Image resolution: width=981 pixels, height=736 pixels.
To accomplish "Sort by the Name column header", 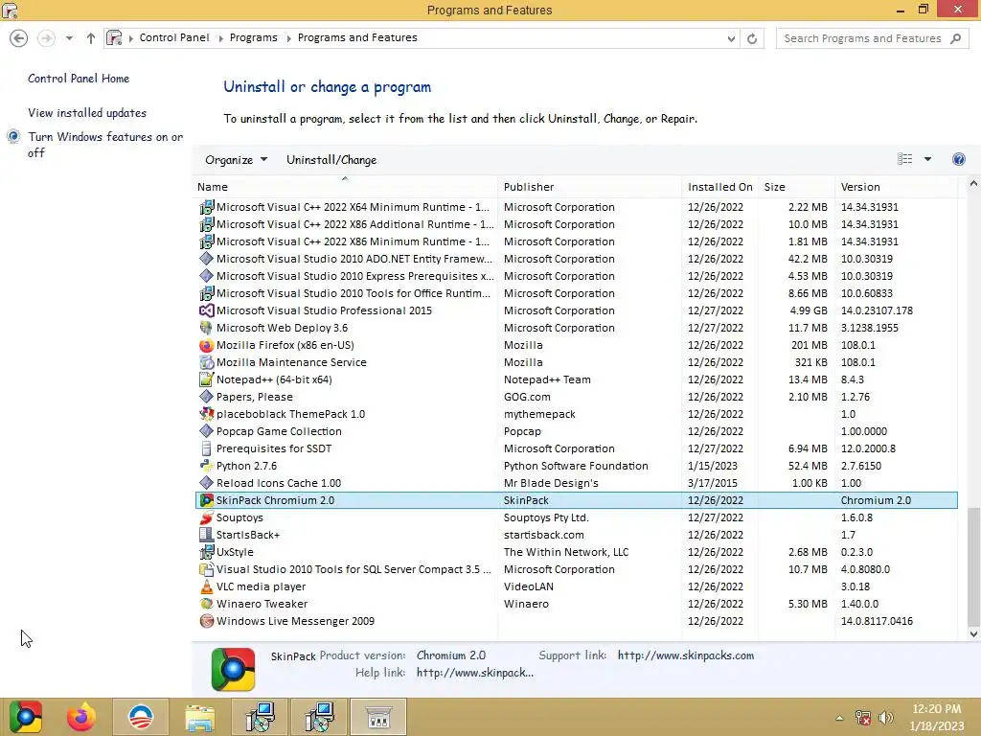I will (x=346, y=187).
